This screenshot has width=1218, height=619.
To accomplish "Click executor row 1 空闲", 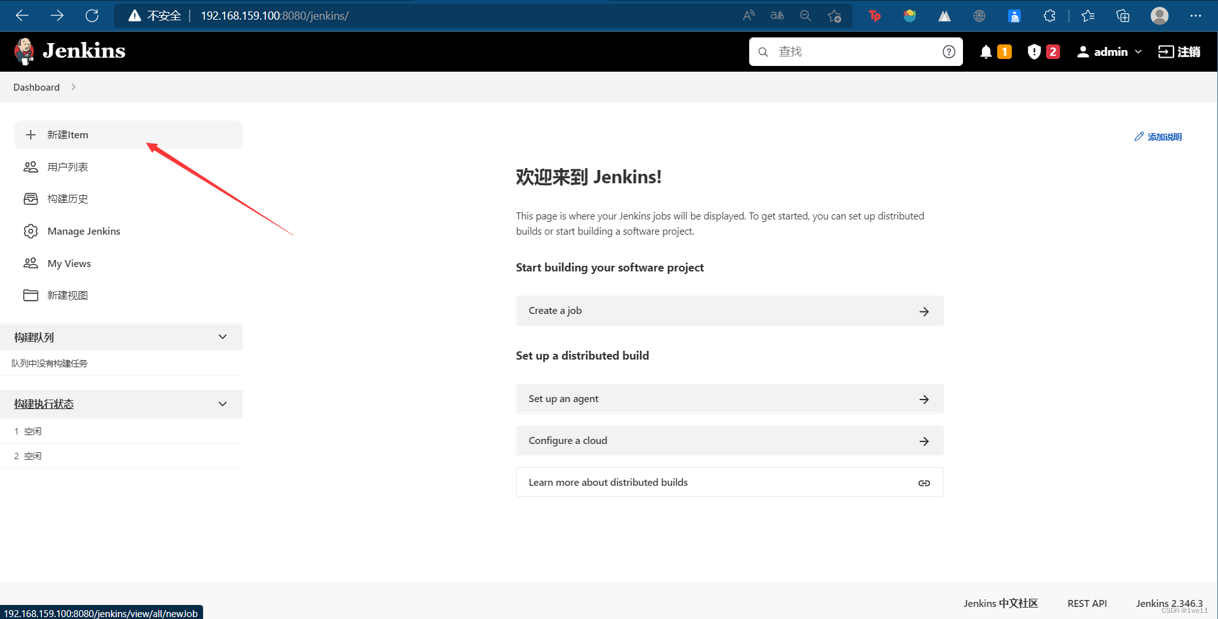I will (121, 431).
